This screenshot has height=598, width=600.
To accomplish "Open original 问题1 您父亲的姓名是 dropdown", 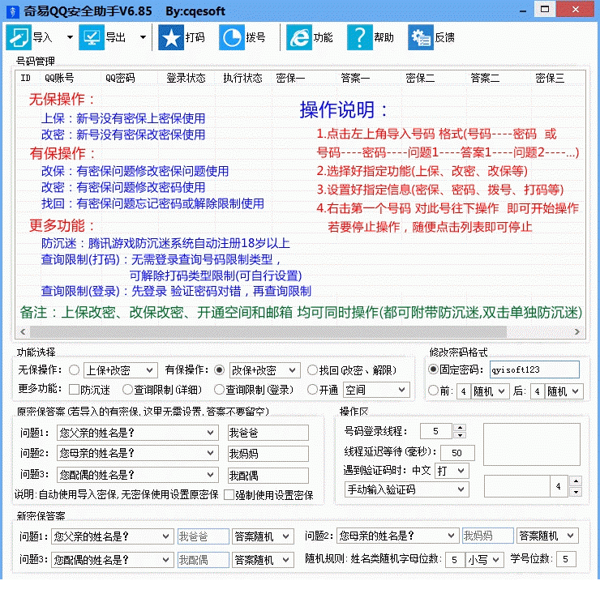I will click(x=137, y=433).
